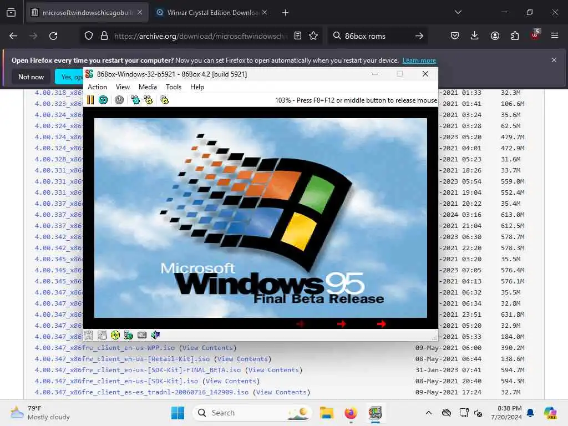Switch to microsoftwindowschicagobuild Firefox tab
568x426 pixels.
coord(87,13)
